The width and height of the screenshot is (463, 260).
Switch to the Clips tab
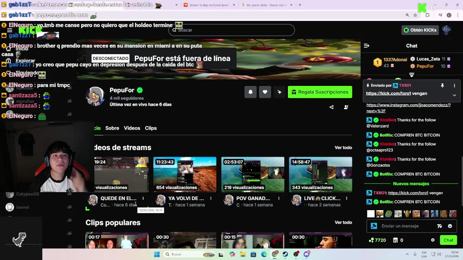(151, 128)
